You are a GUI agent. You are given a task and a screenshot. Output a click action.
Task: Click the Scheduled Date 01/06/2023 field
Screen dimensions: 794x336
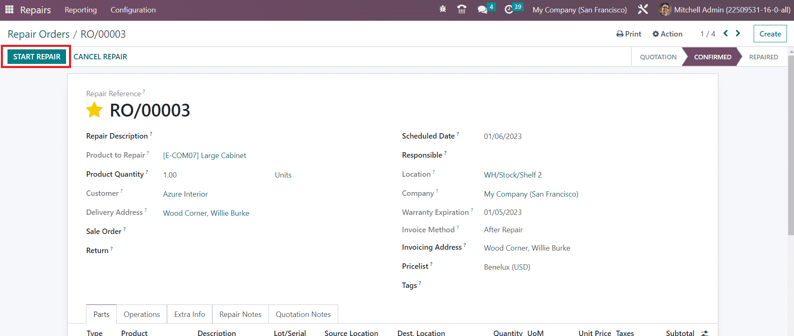click(x=503, y=136)
